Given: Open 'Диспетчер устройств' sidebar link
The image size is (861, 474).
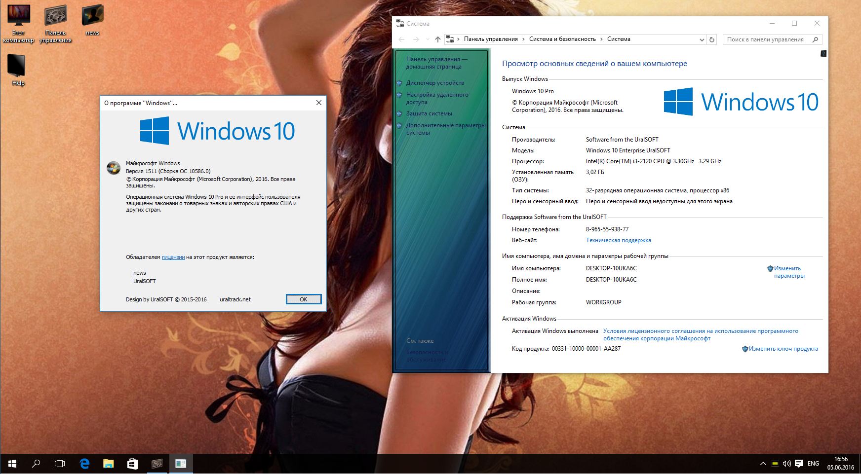Looking at the screenshot, I should 435,83.
